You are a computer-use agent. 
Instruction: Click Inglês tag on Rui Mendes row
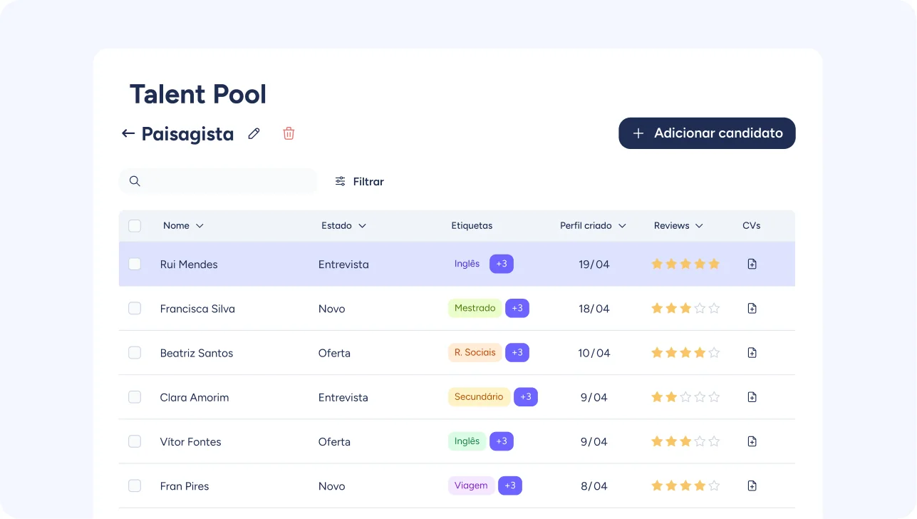(467, 264)
